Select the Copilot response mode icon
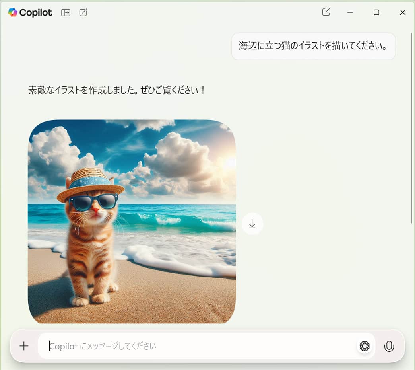This screenshot has width=415, height=370. point(364,346)
